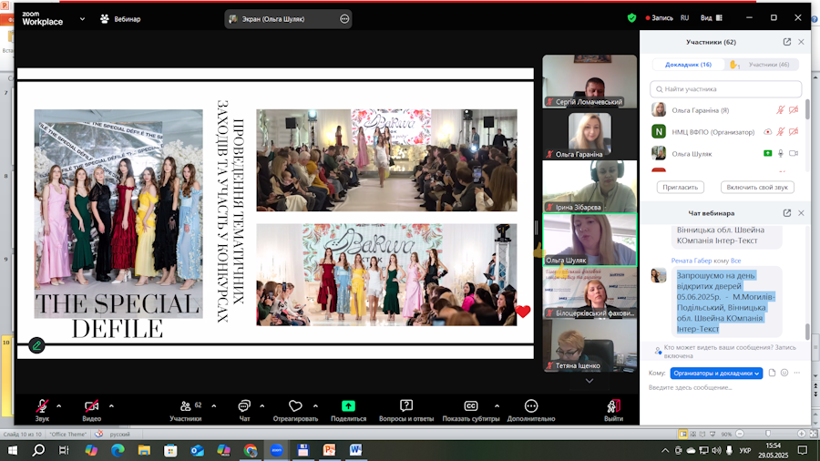The width and height of the screenshot is (820, 461).
Task: Pop out the Участники panel
Action: click(787, 42)
